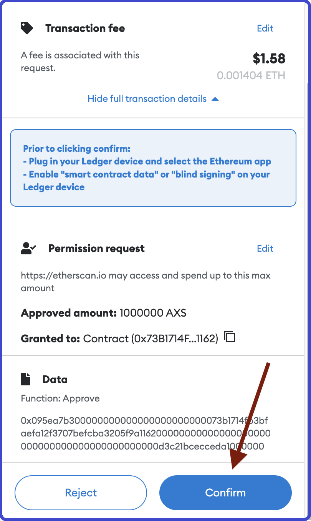The width and height of the screenshot is (311, 521).
Task: Copy the granted contract address
Action: [230, 337]
